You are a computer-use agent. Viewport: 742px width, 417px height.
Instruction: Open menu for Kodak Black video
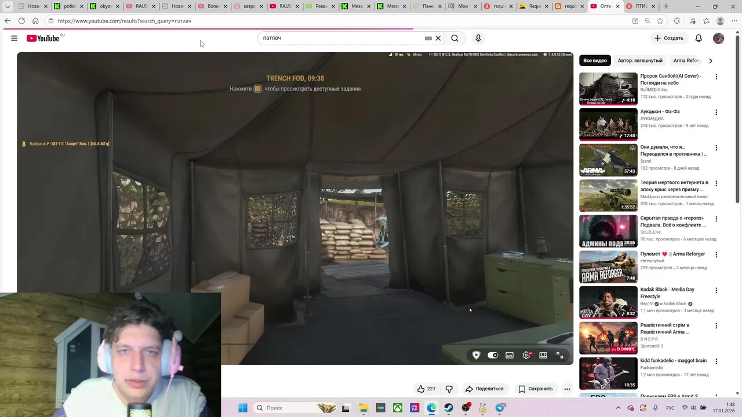[716, 290]
